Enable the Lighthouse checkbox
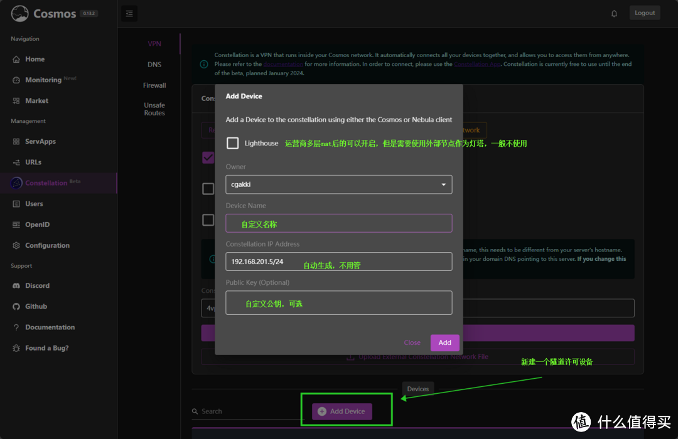 tap(233, 143)
